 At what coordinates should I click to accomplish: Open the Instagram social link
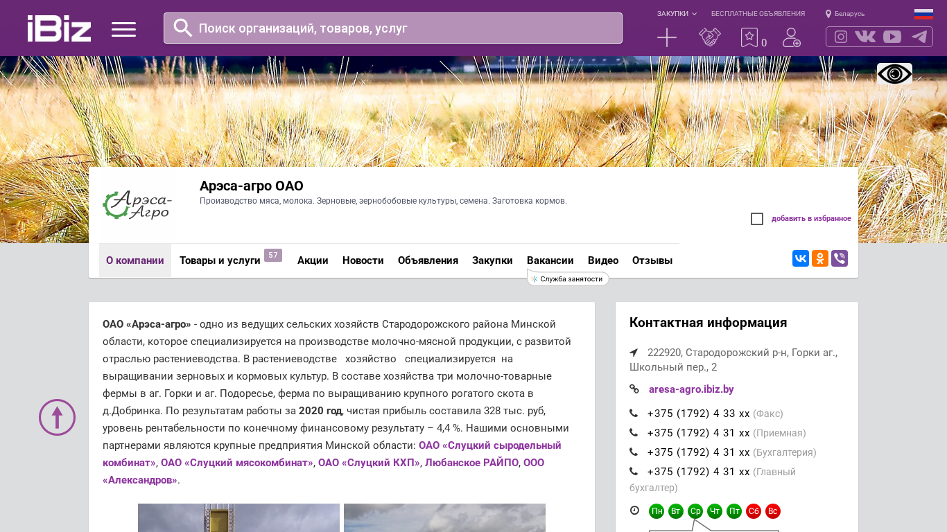pyautogui.click(x=841, y=37)
